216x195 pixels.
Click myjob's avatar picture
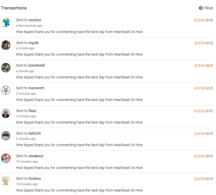tap(6, 45)
